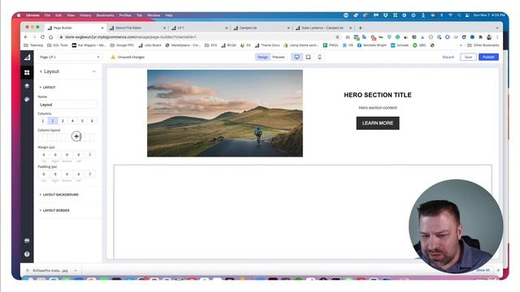The width and height of the screenshot is (520, 292).
Task: Go back using the Layout panel arrow
Action: coord(41,71)
